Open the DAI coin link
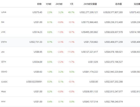This screenshot has width=140, height=107. 3,22
